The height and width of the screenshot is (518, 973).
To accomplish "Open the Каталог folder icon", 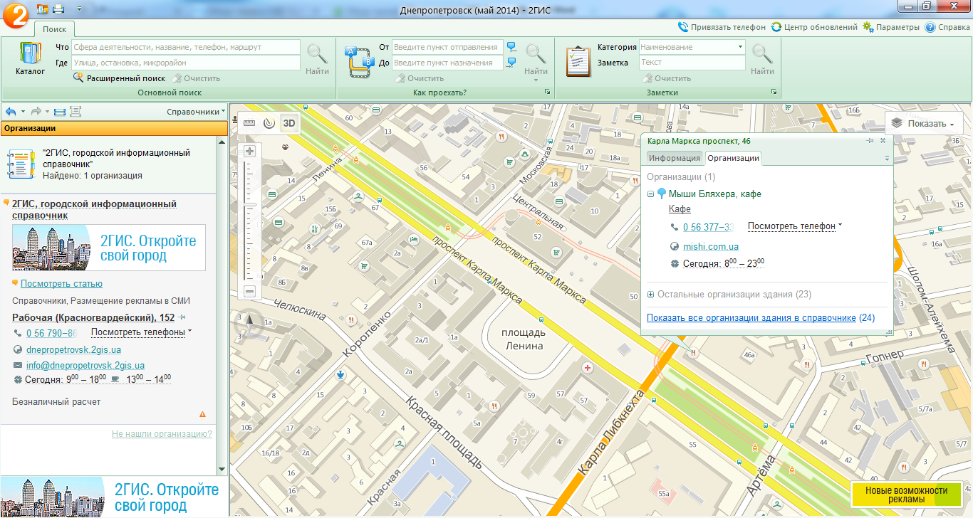I will pos(31,58).
